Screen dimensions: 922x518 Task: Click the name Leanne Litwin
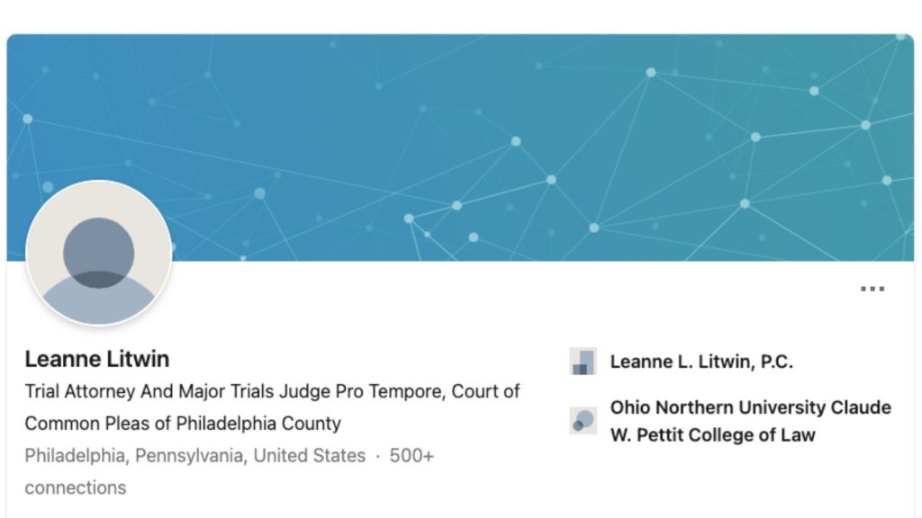click(96, 359)
